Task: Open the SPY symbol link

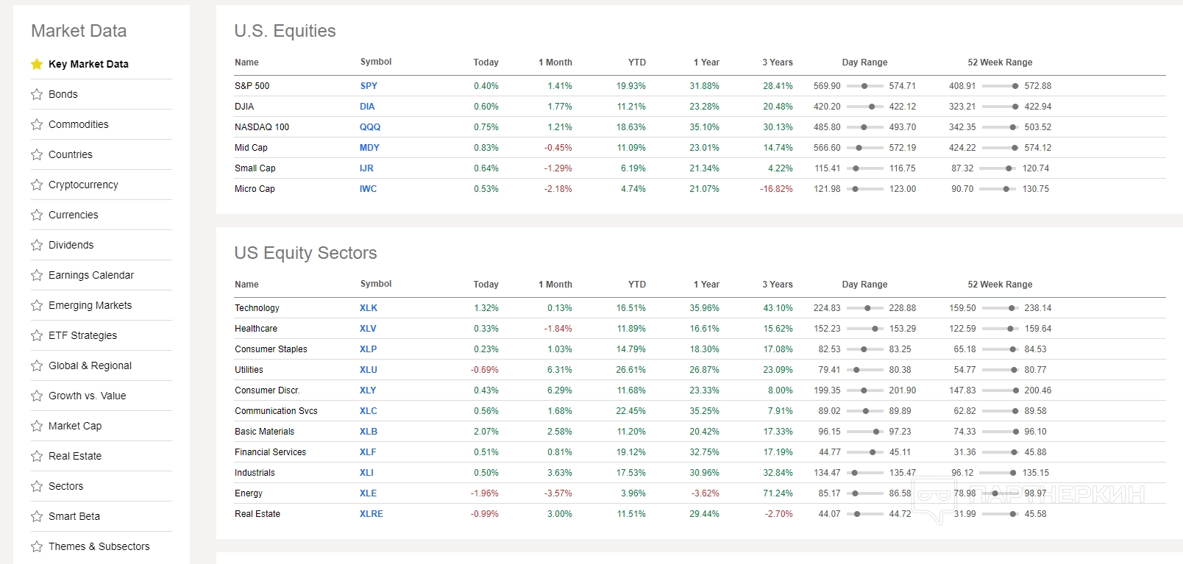Action: tap(369, 86)
